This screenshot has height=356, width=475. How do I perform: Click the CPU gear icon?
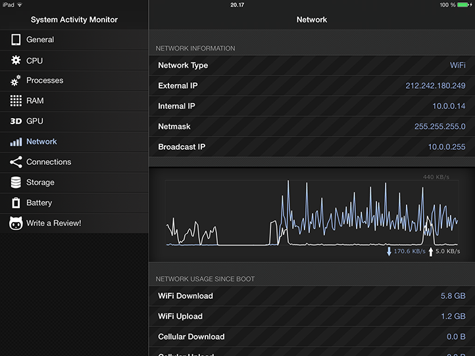[16, 60]
